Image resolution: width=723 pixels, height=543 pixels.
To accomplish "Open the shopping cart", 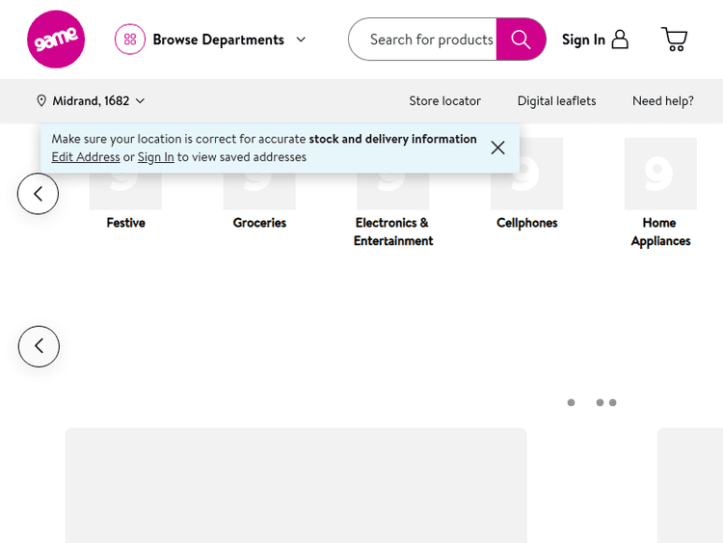I will point(674,40).
